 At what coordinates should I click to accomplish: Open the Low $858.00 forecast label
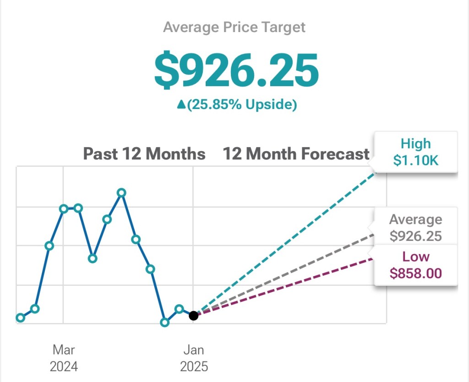pyautogui.click(x=415, y=265)
